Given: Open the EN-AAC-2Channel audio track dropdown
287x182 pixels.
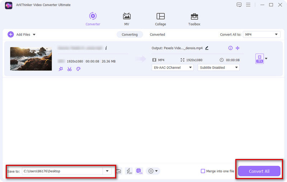Looking at the screenshot, I should pos(173,67).
